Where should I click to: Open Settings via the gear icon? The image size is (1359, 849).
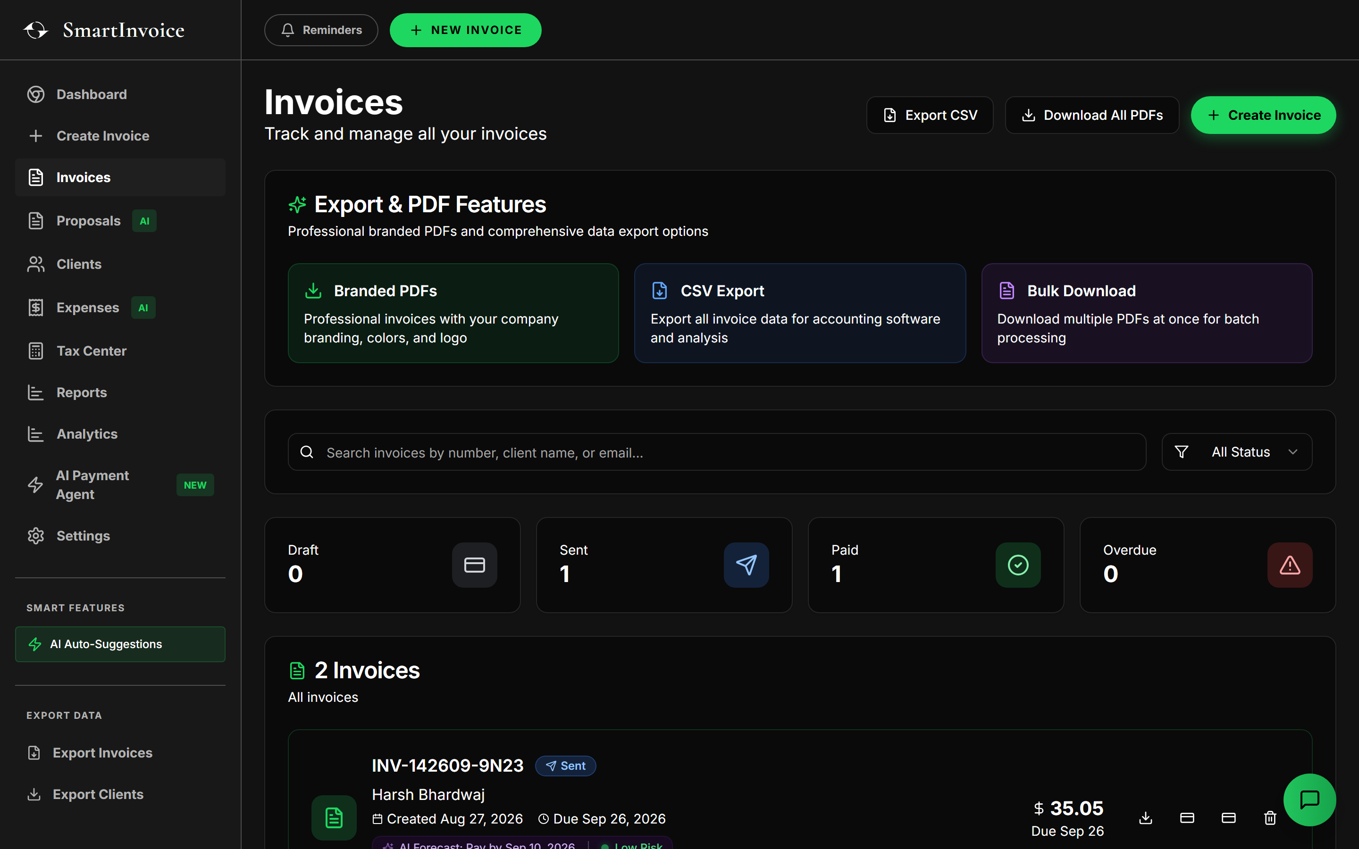click(36, 536)
